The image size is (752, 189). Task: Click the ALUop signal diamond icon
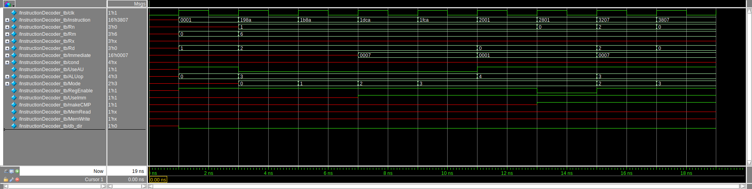pyautogui.click(x=14, y=76)
